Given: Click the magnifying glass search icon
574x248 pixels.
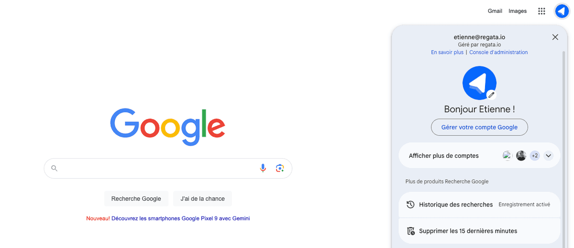Looking at the screenshot, I should pyautogui.click(x=55, y=168).
